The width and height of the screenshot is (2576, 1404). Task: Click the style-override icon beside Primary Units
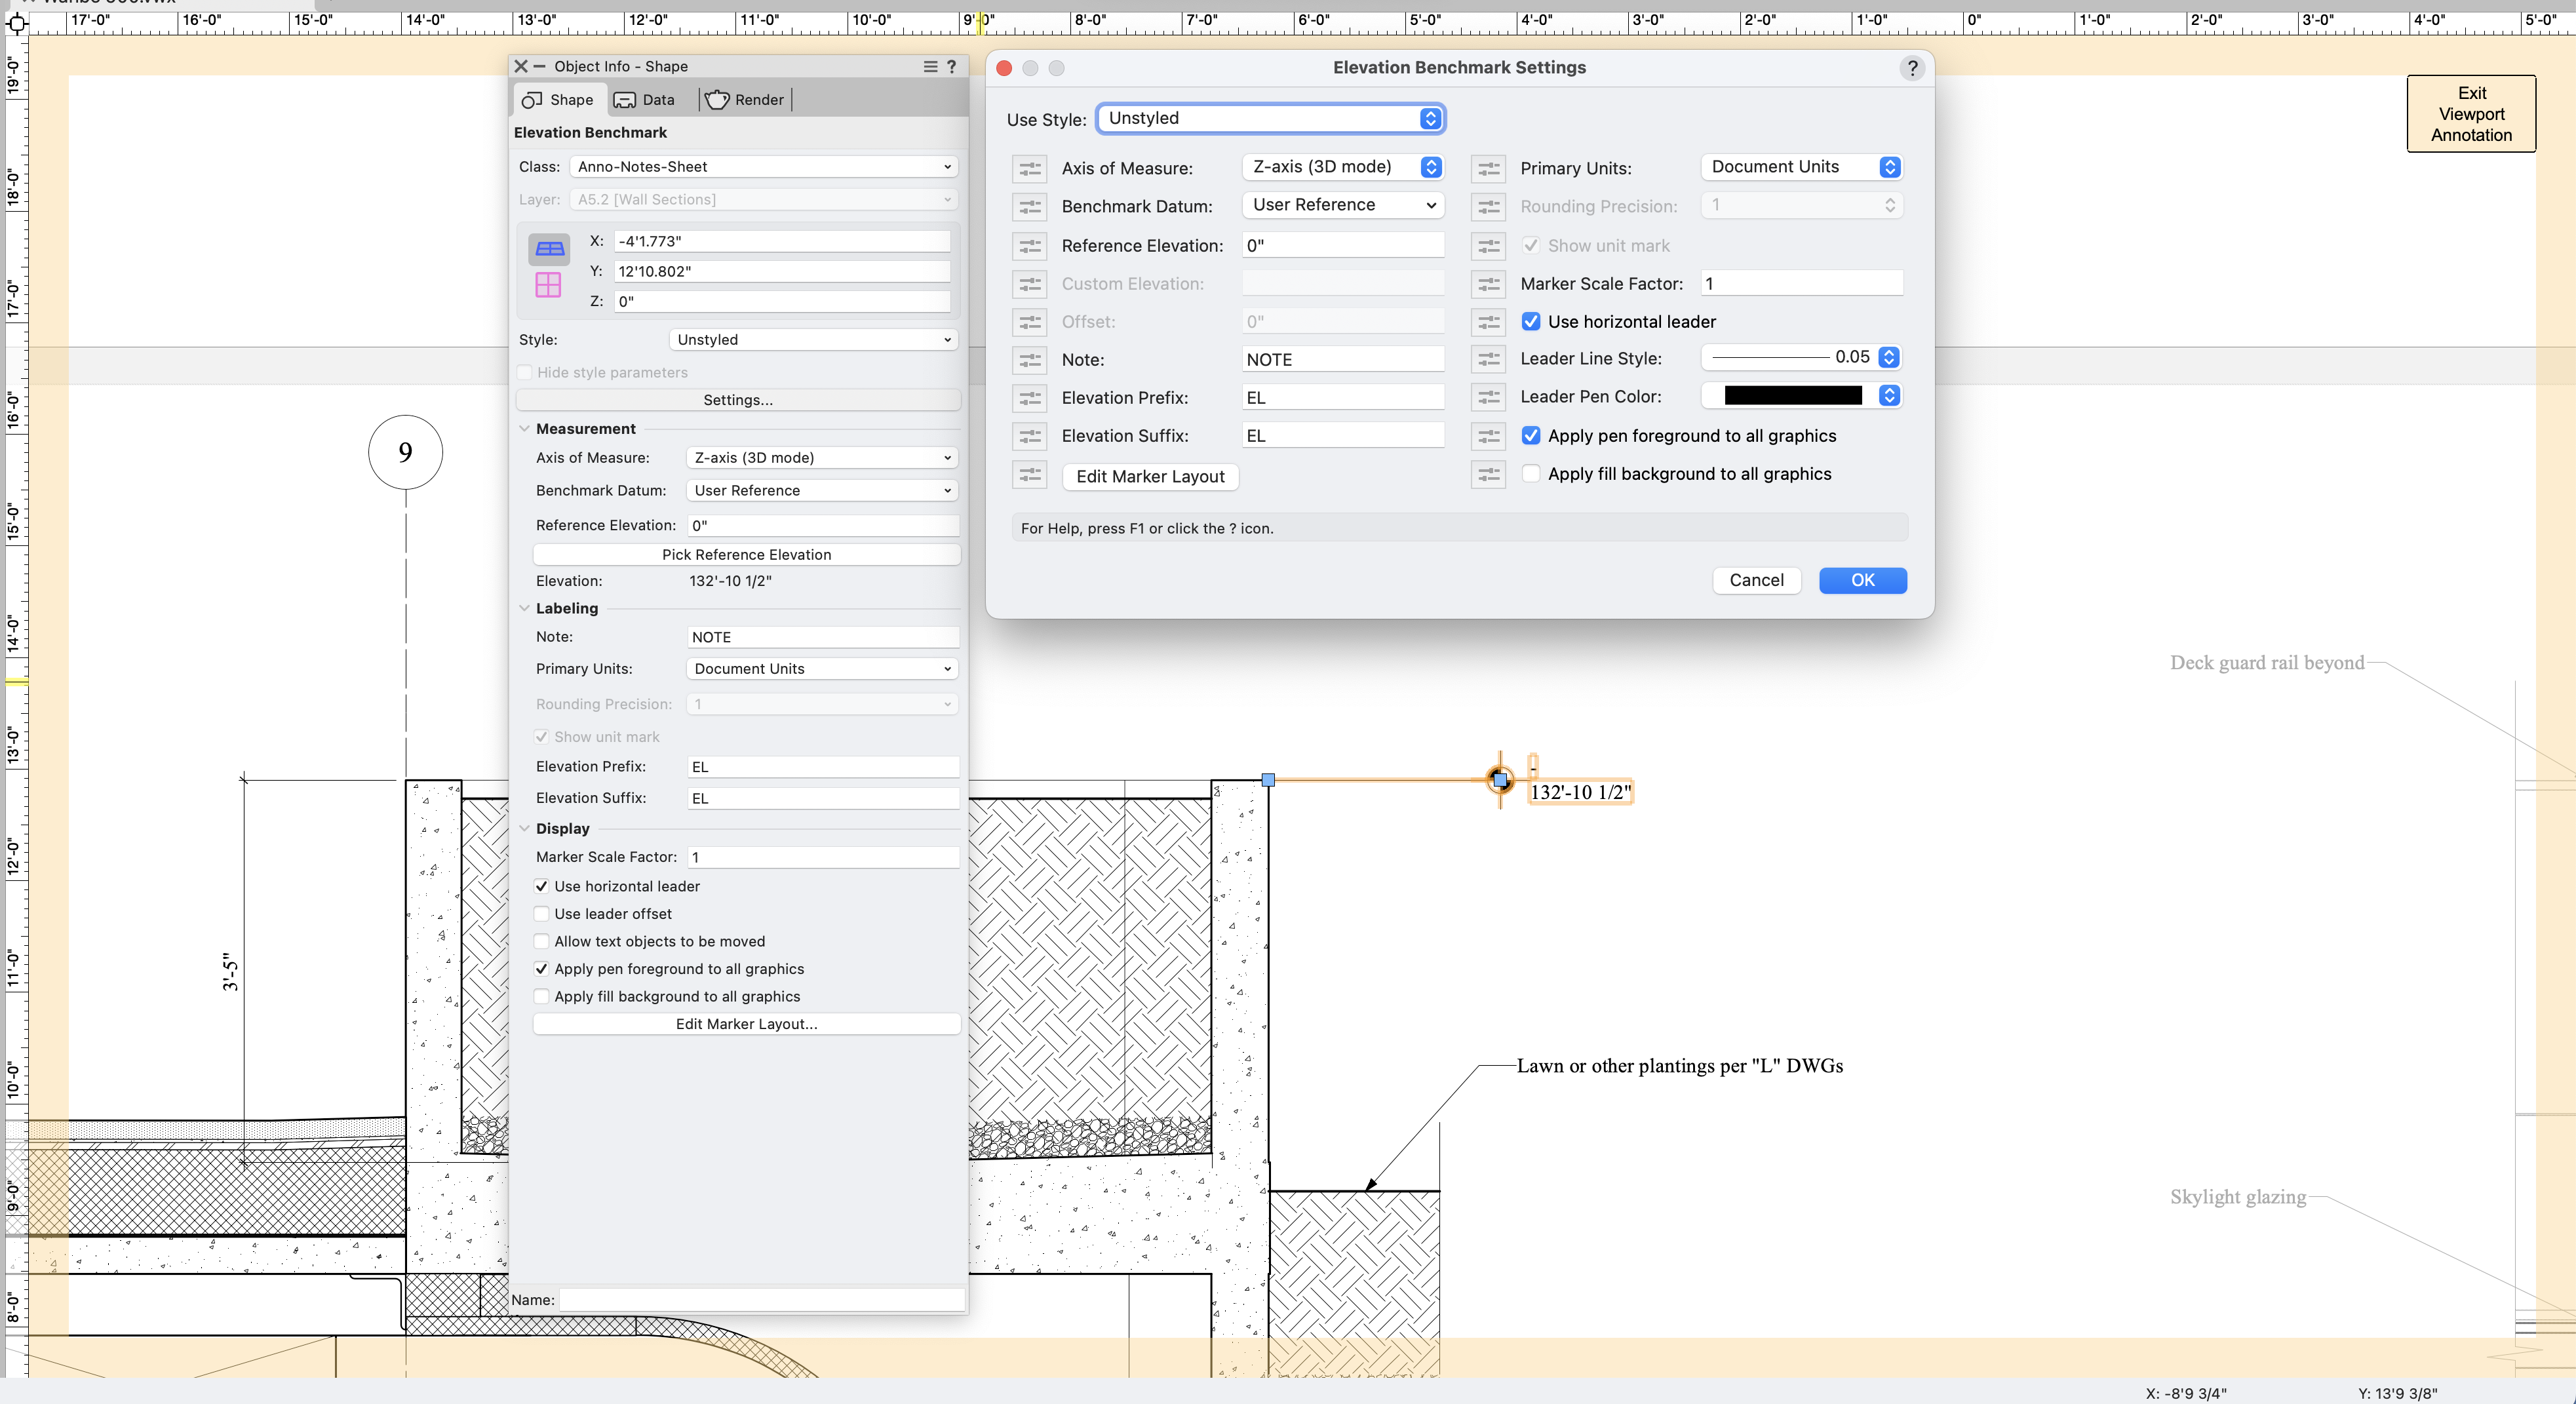1488,168
